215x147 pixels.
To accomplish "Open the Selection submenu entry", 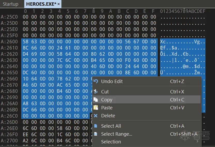I will coord(111,142).
